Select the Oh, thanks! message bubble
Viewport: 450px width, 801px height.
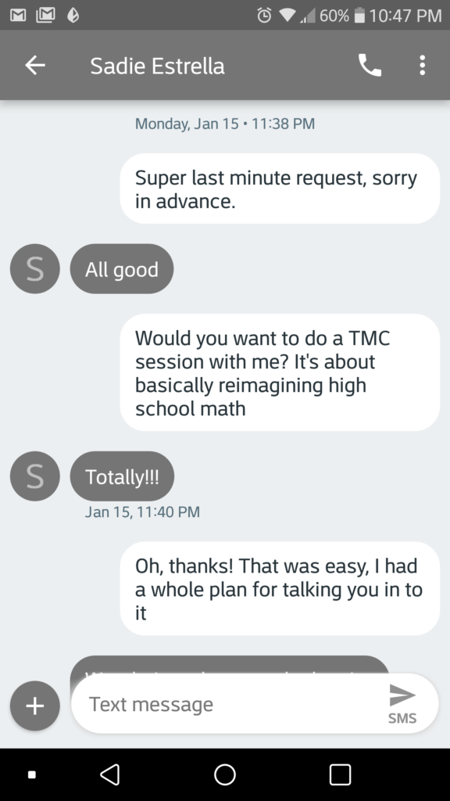tap(280, 588)
